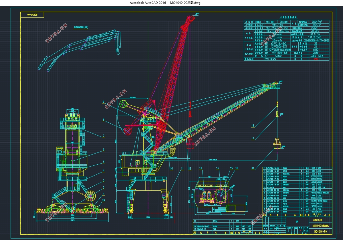Select part code MQ4040-04-00 in the parts list
This screenshot has width=343, height=240.
273,204
